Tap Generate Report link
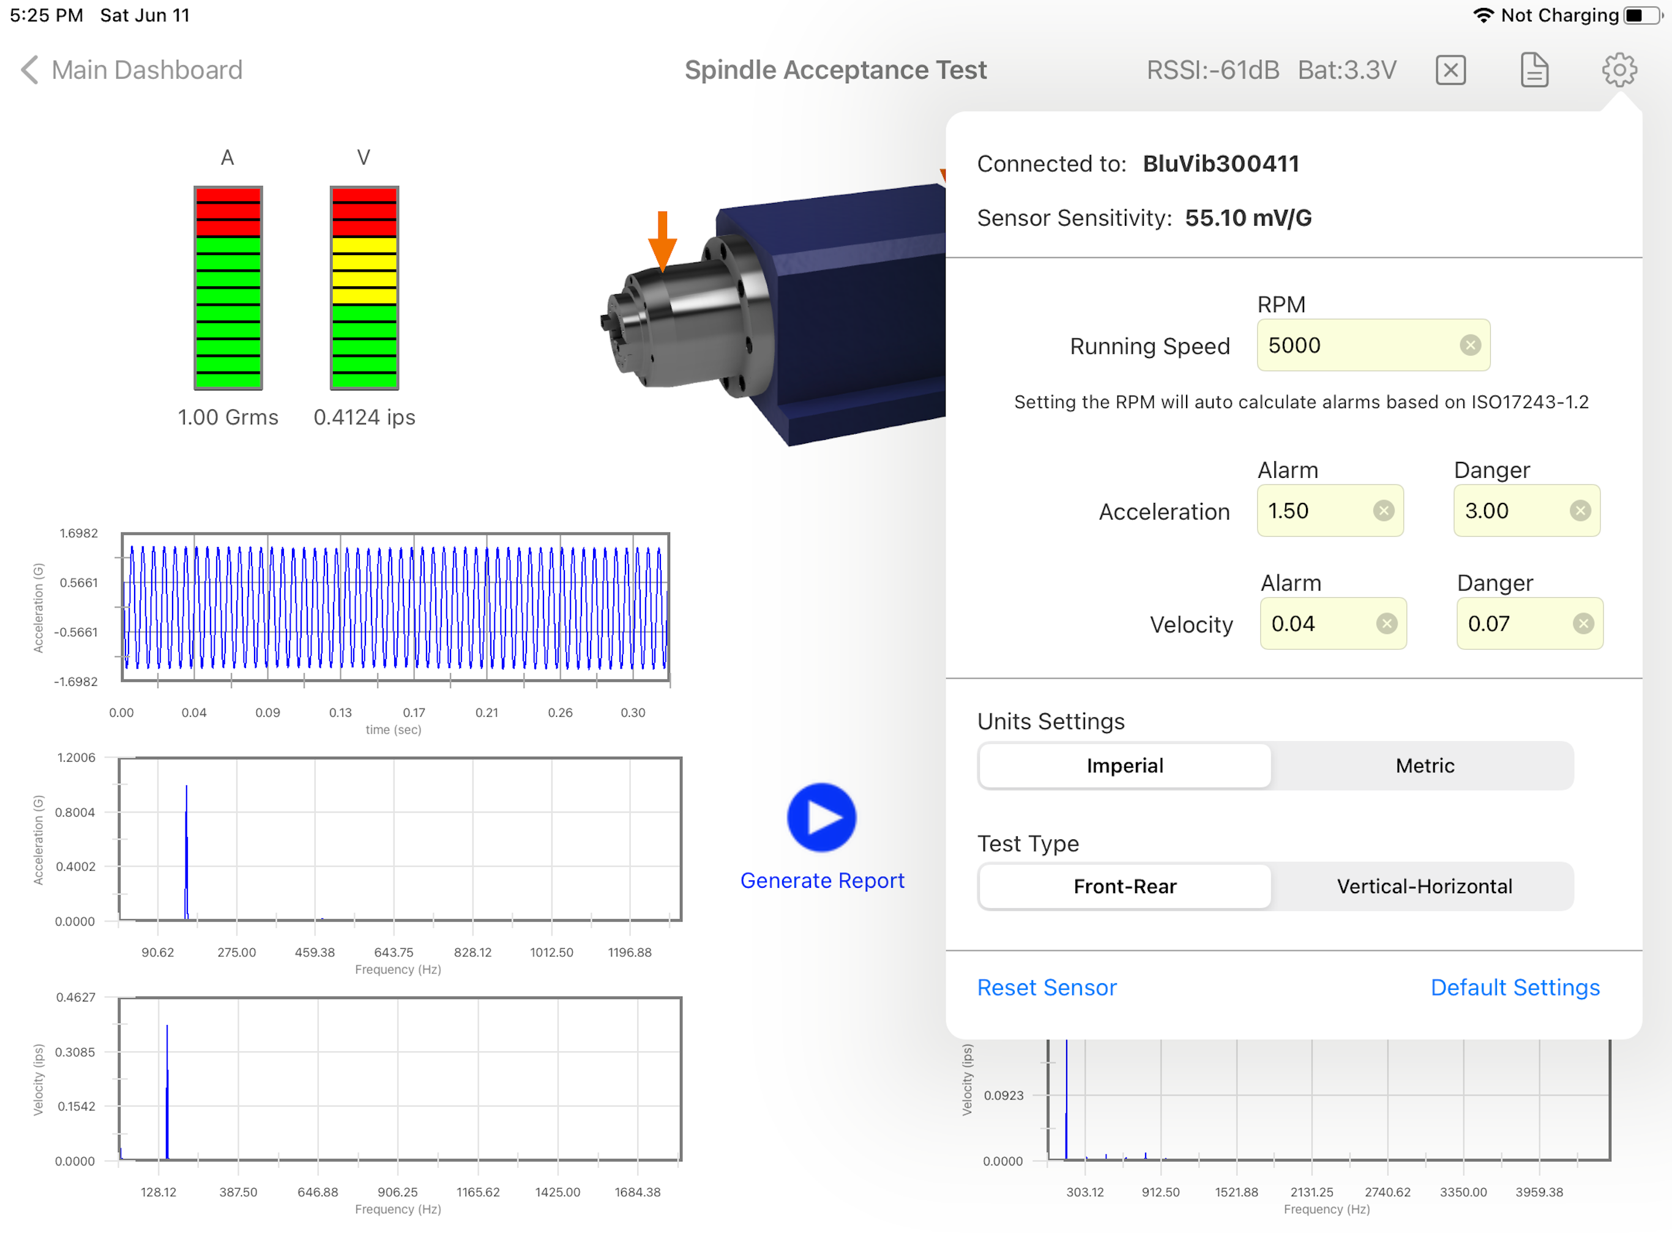The image size is (1672, 1253). [x=822, y=880]
